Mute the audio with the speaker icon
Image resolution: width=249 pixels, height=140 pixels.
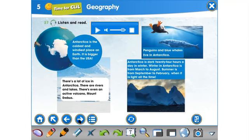click(106, 30)
